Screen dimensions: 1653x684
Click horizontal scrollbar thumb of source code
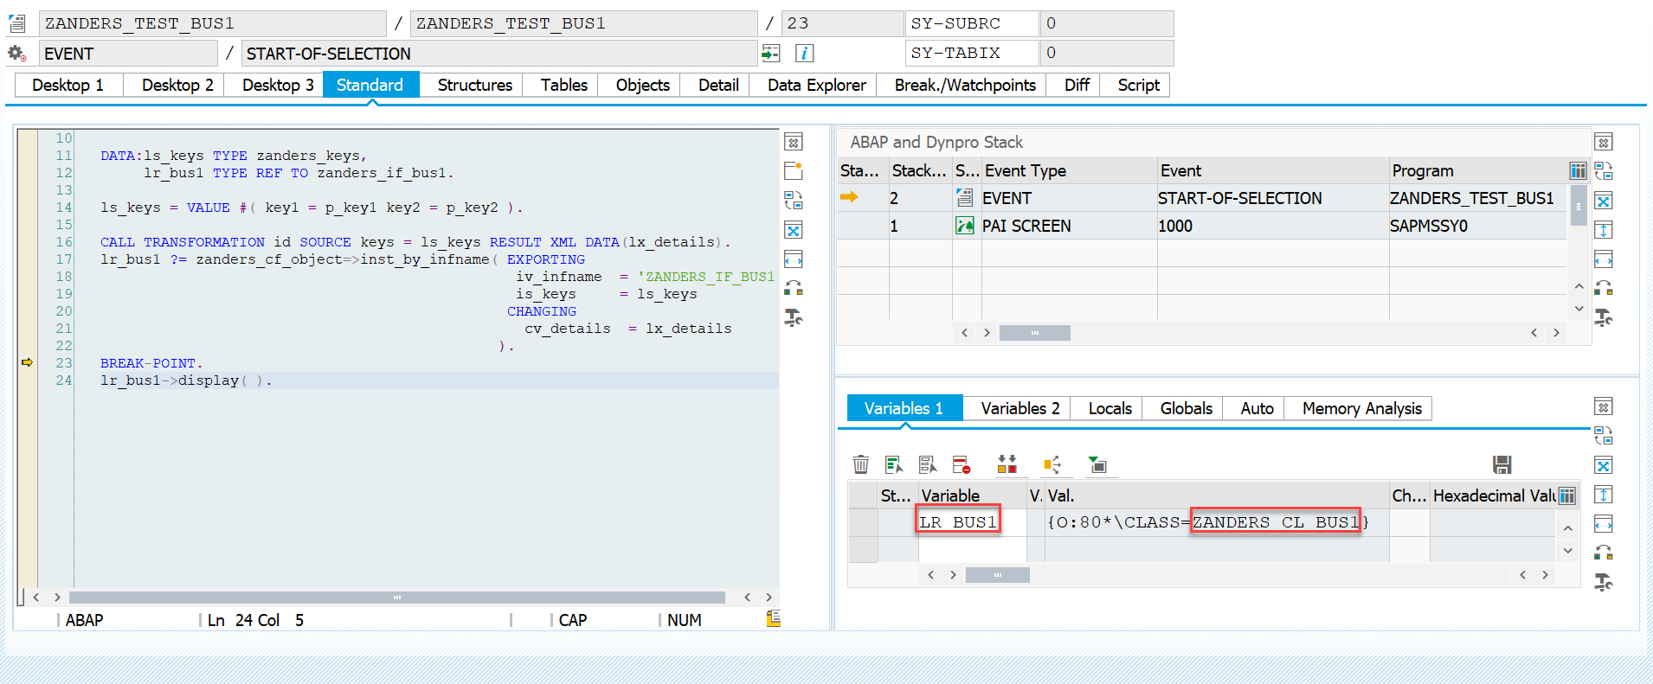pyautogui.click(x=397, y=598)
